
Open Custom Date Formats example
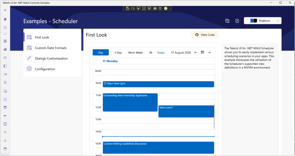coord(52,48)
